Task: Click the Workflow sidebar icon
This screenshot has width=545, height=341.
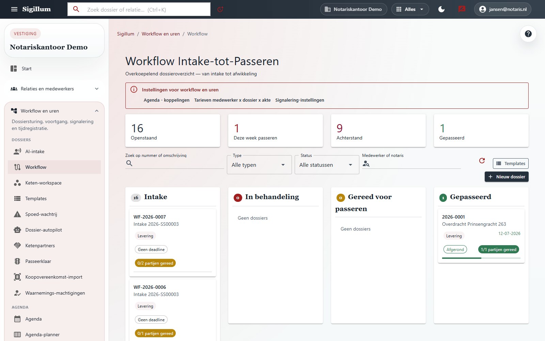Action: [17, 167]
